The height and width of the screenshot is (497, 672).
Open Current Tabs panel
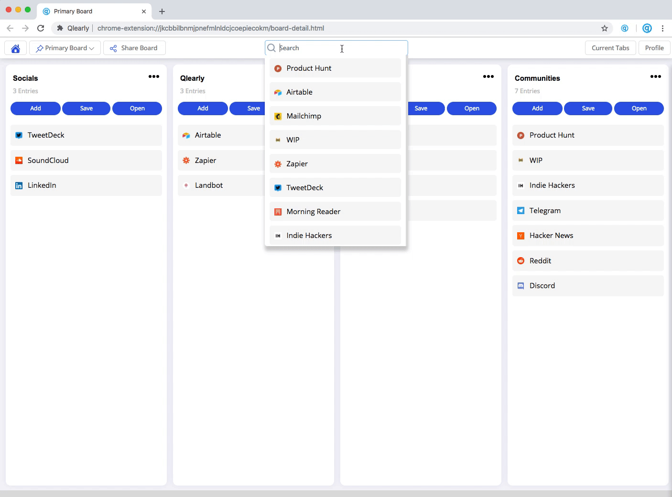pyautogui.click(x=610, y=48)
